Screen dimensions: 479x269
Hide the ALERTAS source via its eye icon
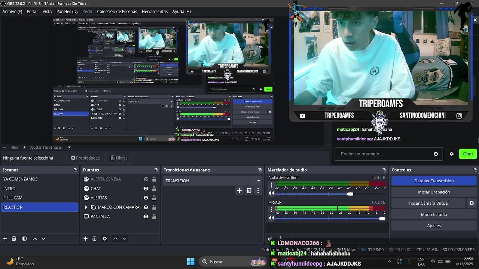coord(146,198)
